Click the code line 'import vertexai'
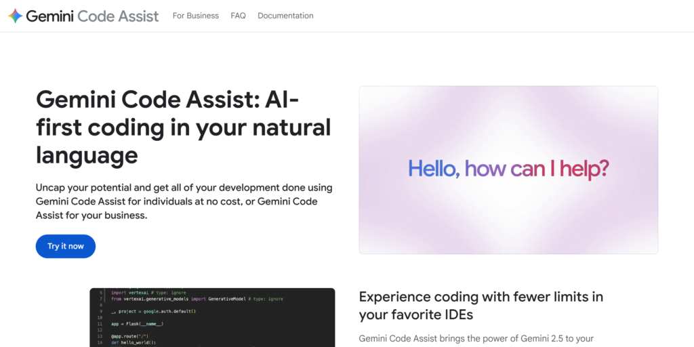 [148, 293]
